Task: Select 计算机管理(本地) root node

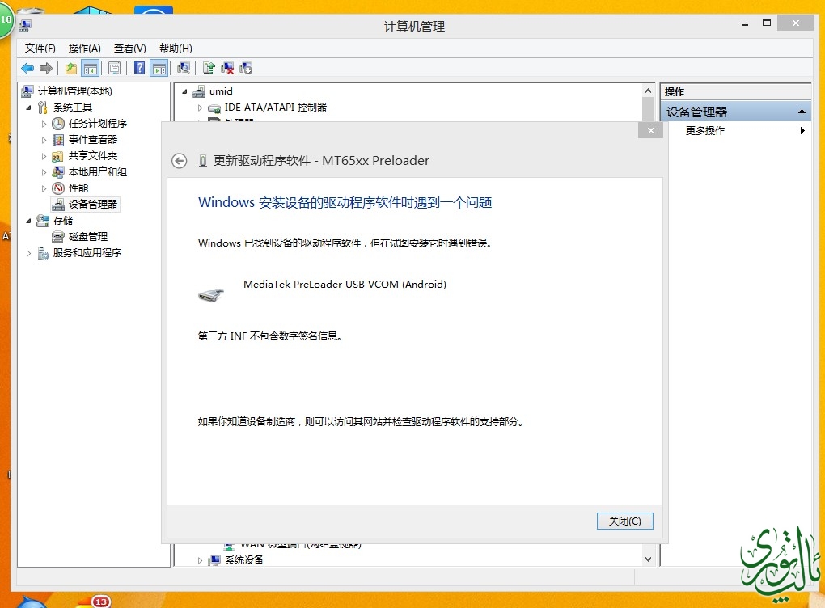Action: 74,91
